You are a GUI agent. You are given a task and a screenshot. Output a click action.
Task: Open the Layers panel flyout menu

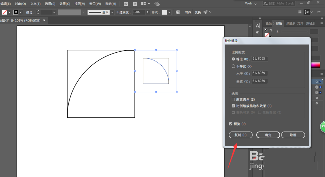[322, 74]
